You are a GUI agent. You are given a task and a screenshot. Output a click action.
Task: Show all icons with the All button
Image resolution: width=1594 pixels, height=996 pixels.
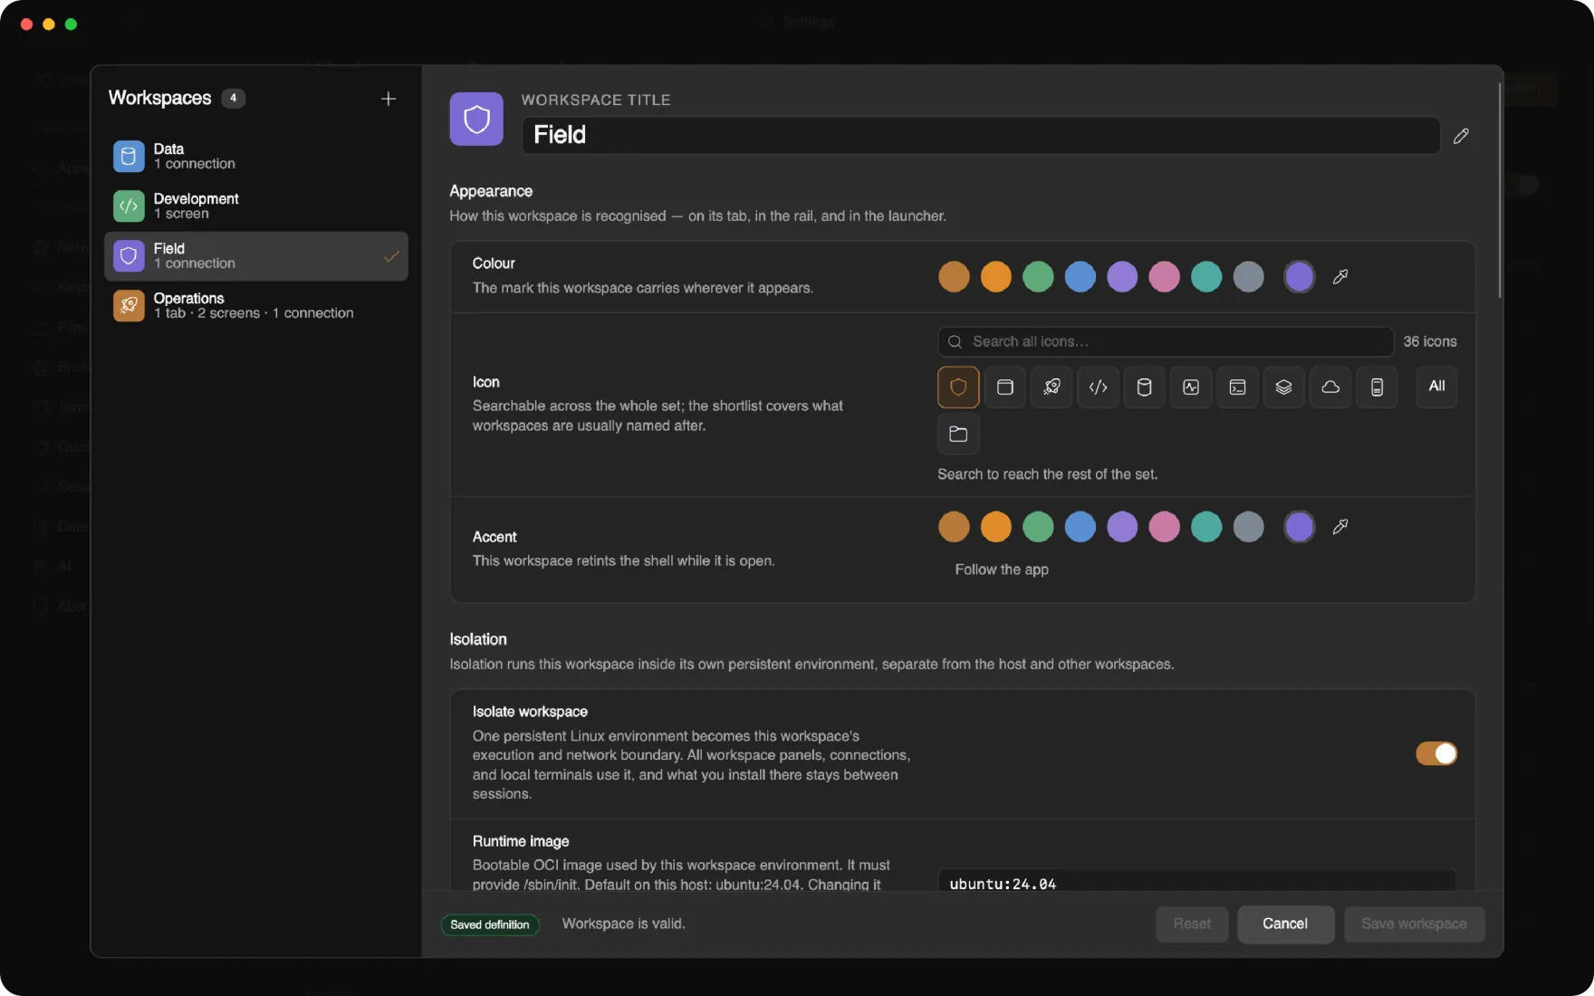pyautogui.click(x=1436, y=387)
